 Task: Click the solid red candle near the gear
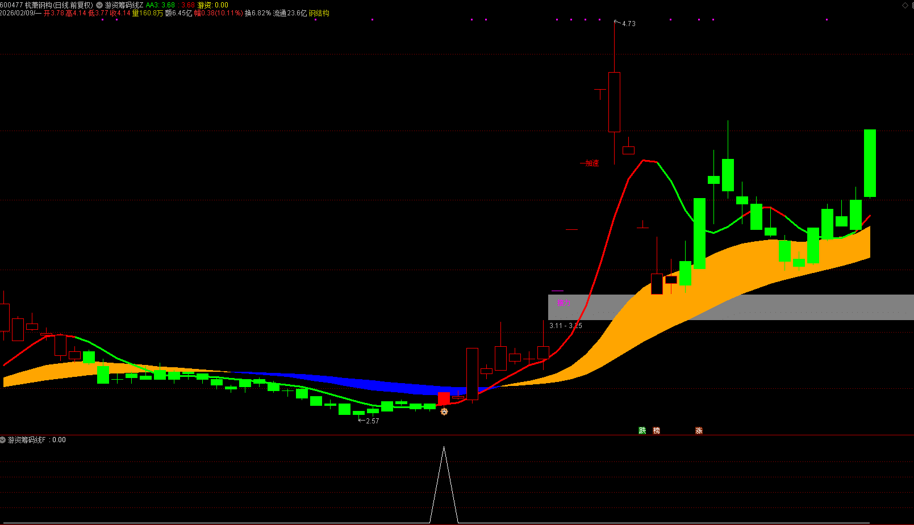click(x=444, y=398)
